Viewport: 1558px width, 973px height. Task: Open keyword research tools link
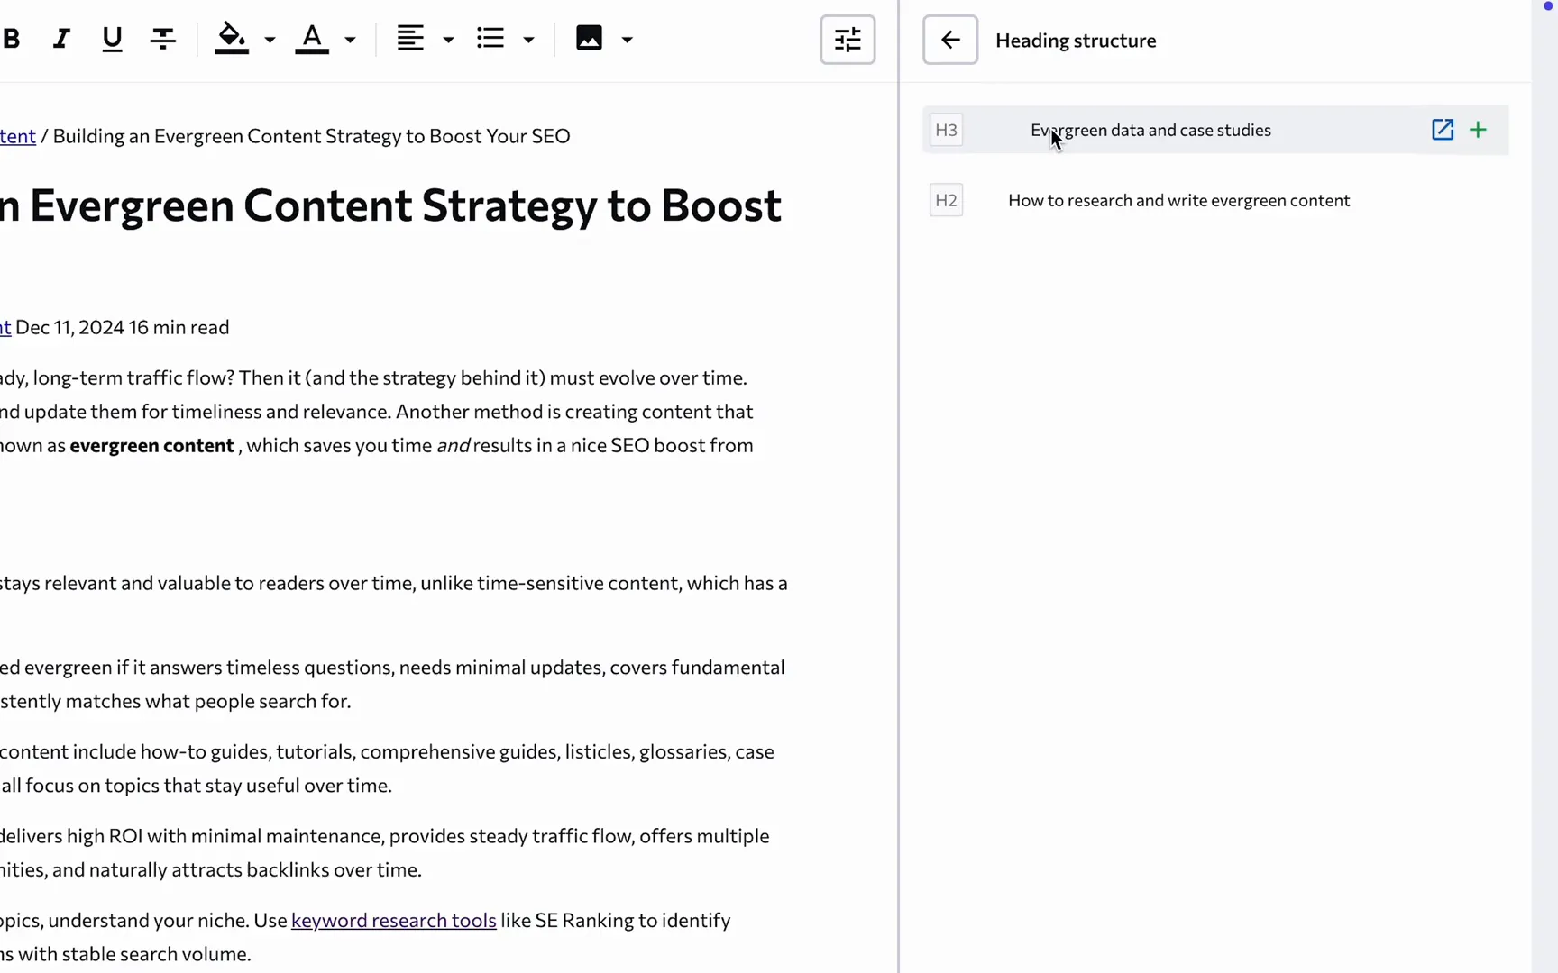click(393, 920)
